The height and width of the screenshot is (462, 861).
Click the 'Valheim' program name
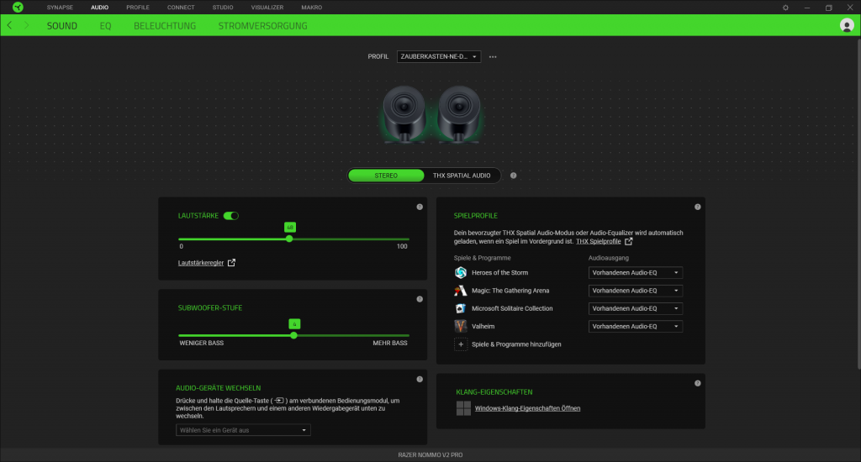tap(483, 327)
